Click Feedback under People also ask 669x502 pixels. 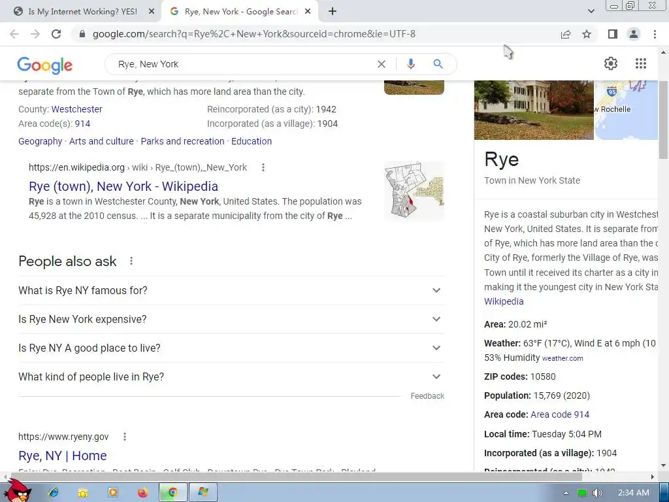pos(427,396)
